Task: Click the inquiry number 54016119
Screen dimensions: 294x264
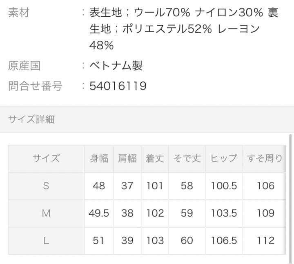Action: (118, 86)
